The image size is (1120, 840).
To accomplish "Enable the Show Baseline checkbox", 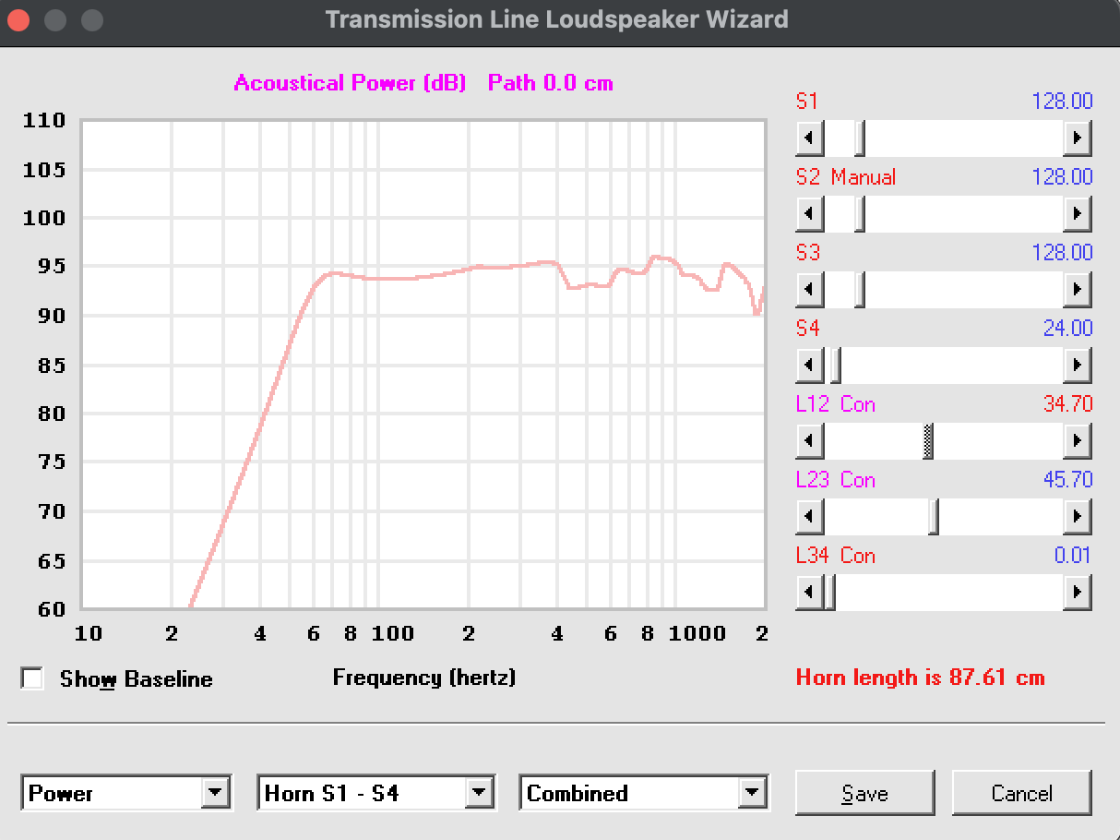I will 32,678.
